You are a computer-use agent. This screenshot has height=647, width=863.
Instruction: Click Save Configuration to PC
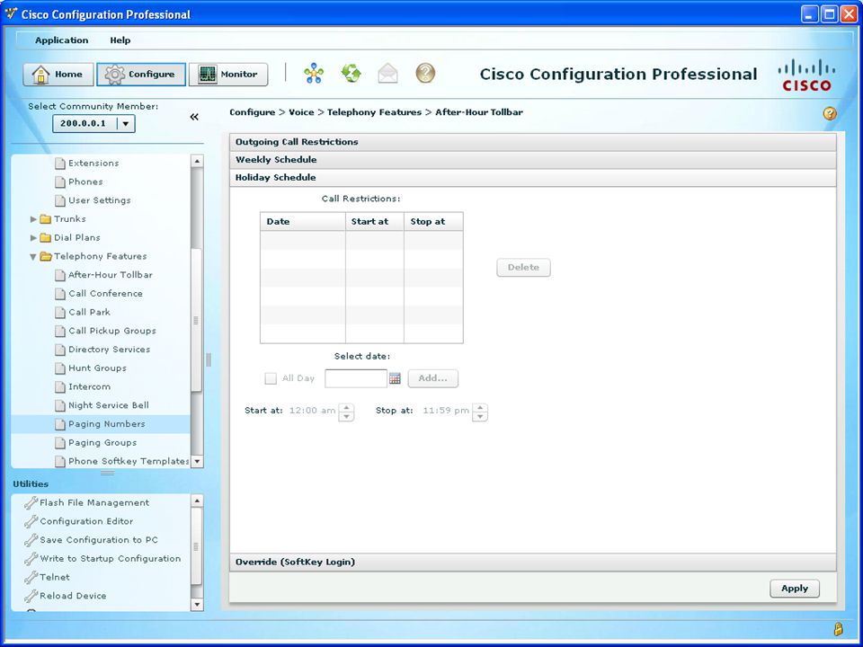tap(99, 540)
